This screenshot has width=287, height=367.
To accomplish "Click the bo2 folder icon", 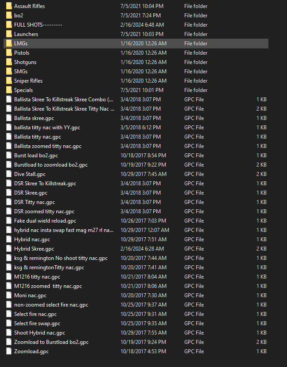I will click(9, 16).
